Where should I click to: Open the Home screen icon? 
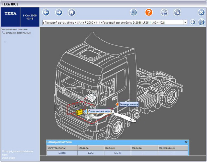(71, 12)
